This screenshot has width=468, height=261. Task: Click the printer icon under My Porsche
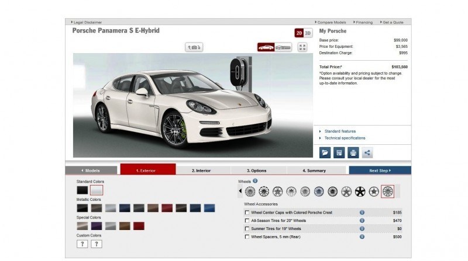(x=353, y=153)
